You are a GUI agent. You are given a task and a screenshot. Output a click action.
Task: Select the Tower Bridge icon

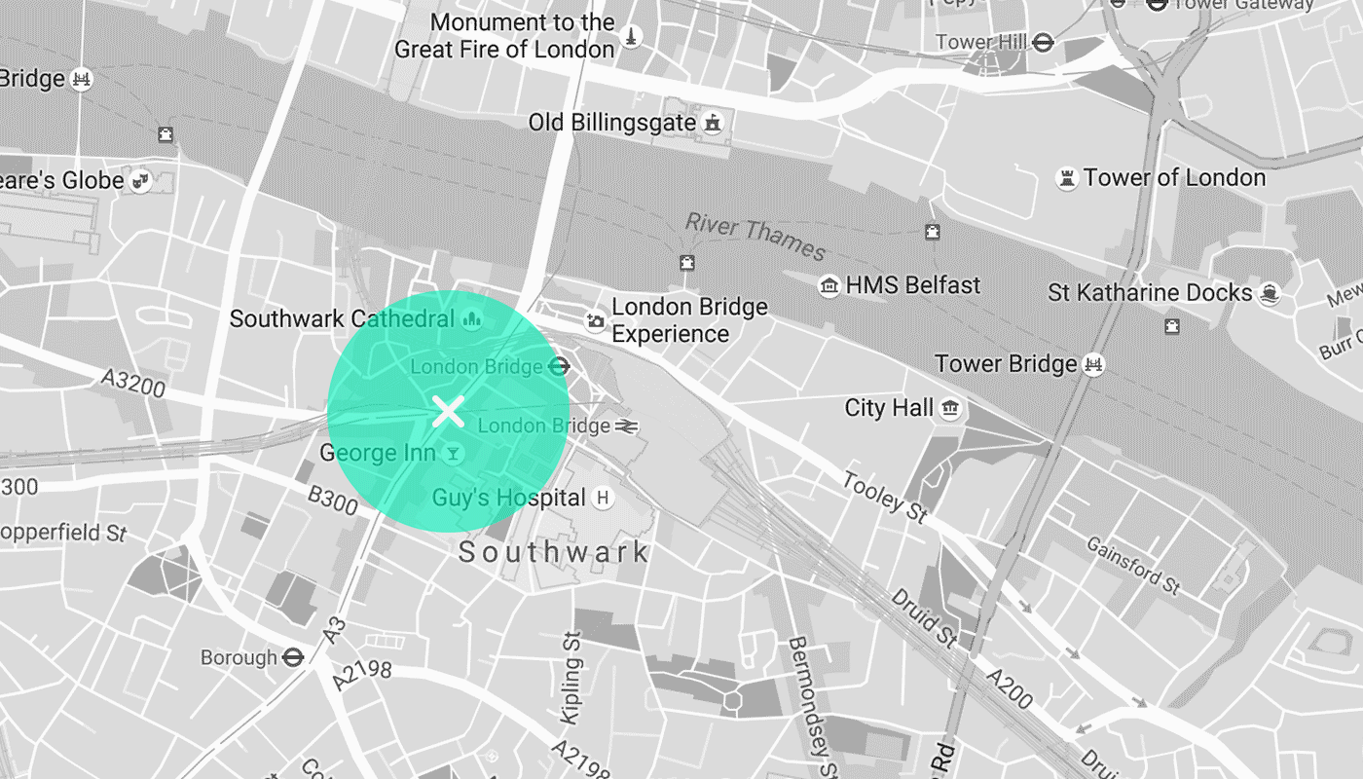[1094, 364]
